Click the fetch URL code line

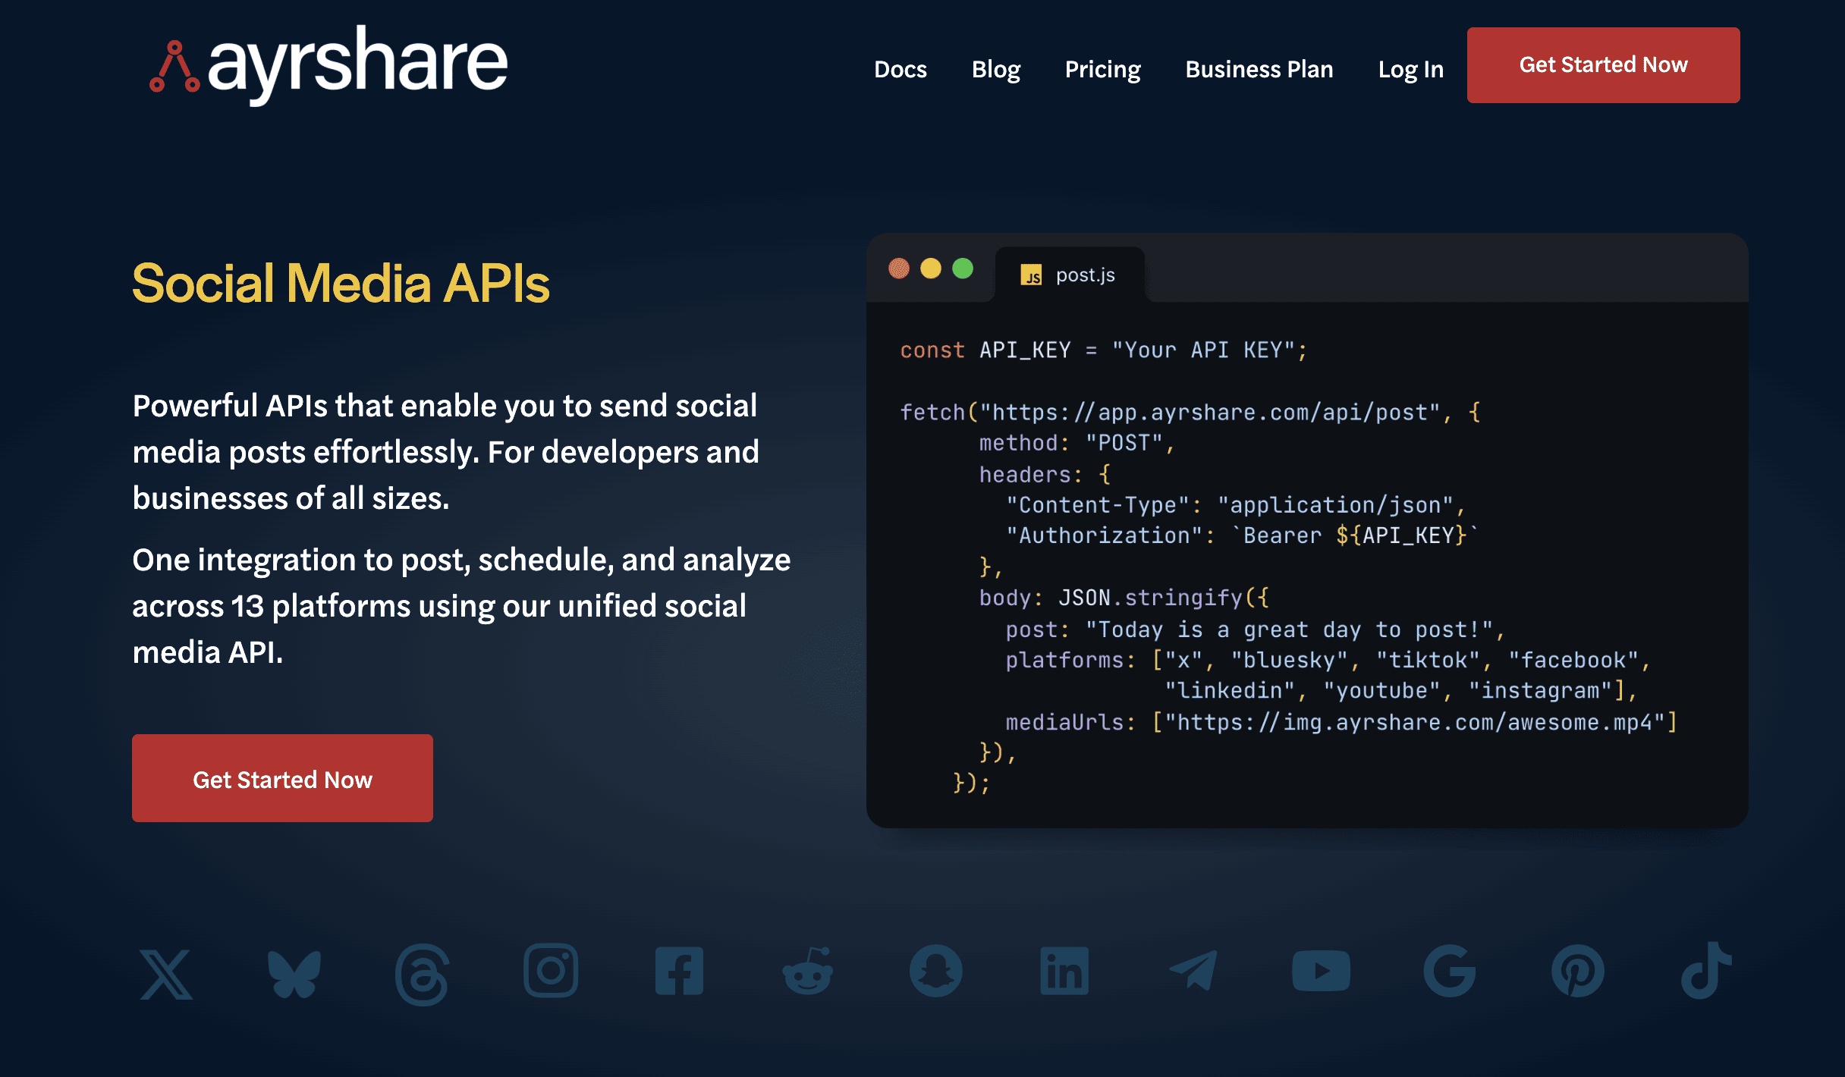pos(1190,413)
